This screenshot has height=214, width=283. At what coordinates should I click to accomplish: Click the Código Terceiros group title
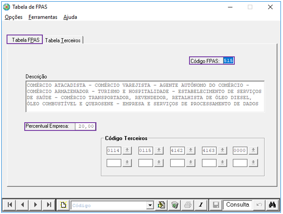tap(126, 138)
